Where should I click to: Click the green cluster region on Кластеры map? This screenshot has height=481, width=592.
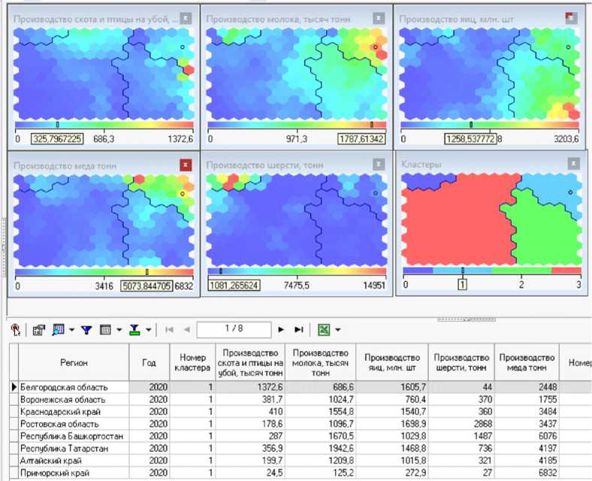pos(541,240)
